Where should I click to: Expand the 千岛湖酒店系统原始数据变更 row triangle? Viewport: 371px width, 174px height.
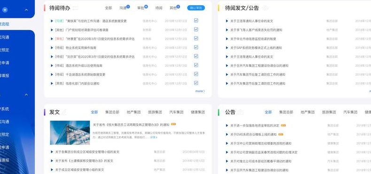tap(52, 75)
